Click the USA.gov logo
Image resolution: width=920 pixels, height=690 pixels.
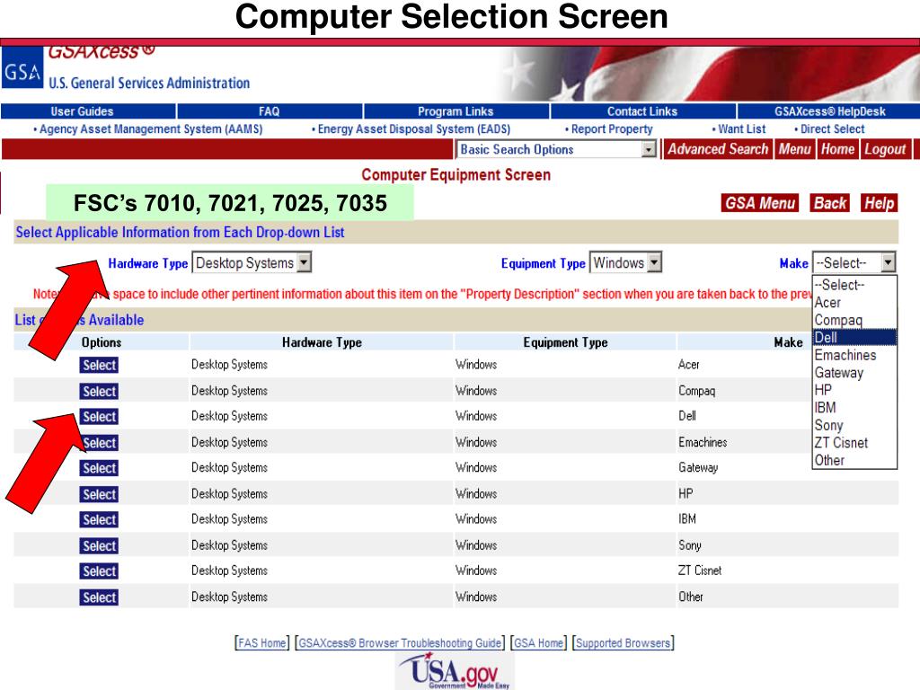click(455, 670)
